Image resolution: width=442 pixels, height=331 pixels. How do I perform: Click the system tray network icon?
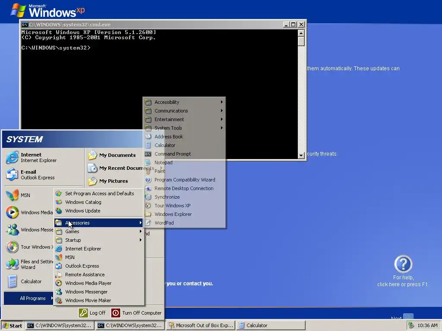coord(411,325)
